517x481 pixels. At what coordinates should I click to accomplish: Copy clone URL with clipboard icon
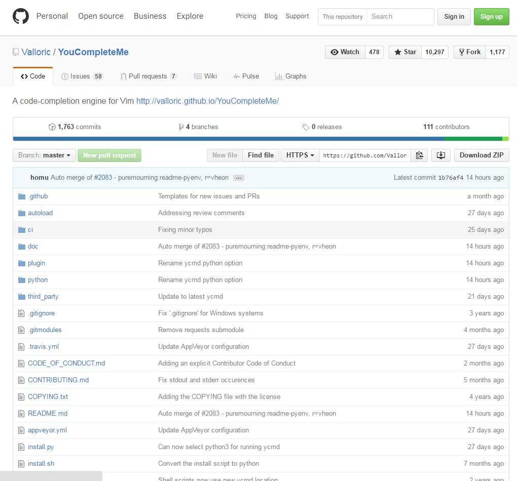coord(419,155)
